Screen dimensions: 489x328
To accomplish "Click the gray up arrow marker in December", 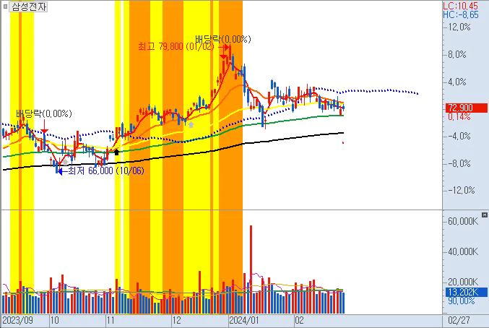I will [x=191, y=125].
